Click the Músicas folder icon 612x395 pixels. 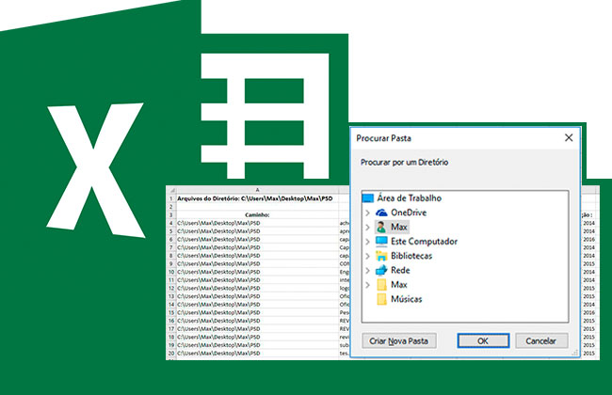tap(381, 299)
